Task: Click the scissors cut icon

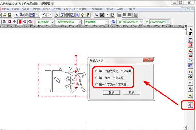Action: click(16, 15)
